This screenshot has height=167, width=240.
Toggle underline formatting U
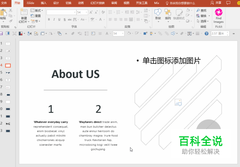pyautogui.click(x=59, y=20)
